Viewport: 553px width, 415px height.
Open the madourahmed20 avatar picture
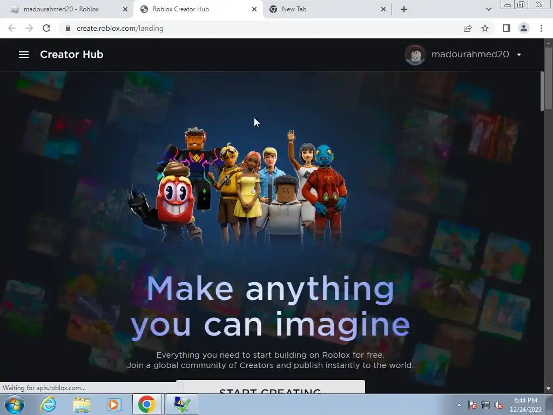pos(415,55)
